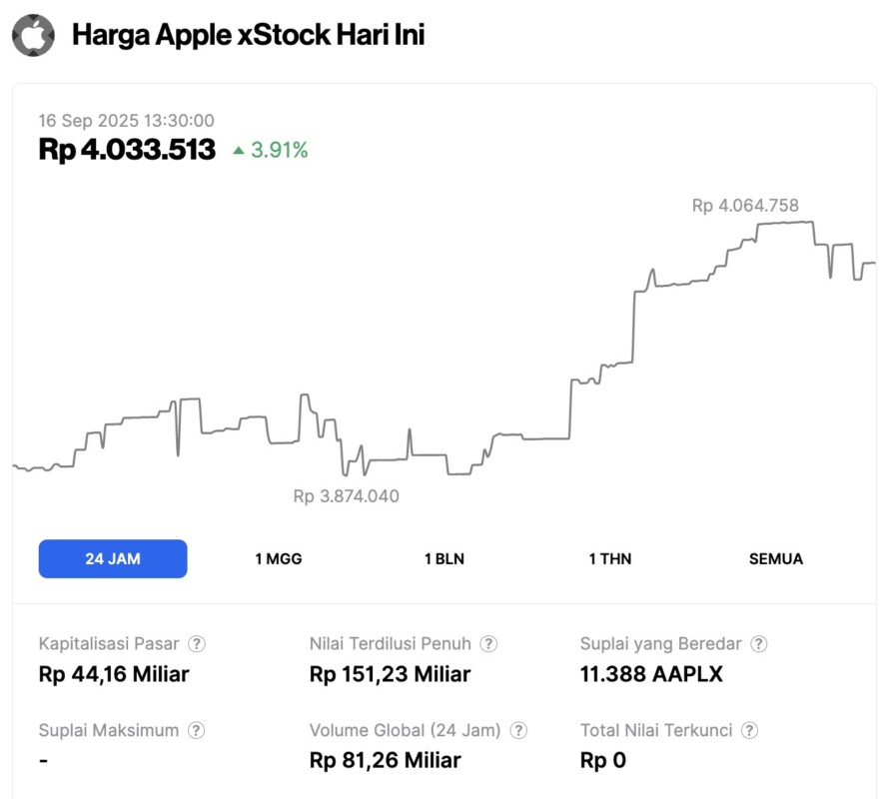Select the 1 MGG chart range tab
The image size is (880, 799).
(277, 558)
